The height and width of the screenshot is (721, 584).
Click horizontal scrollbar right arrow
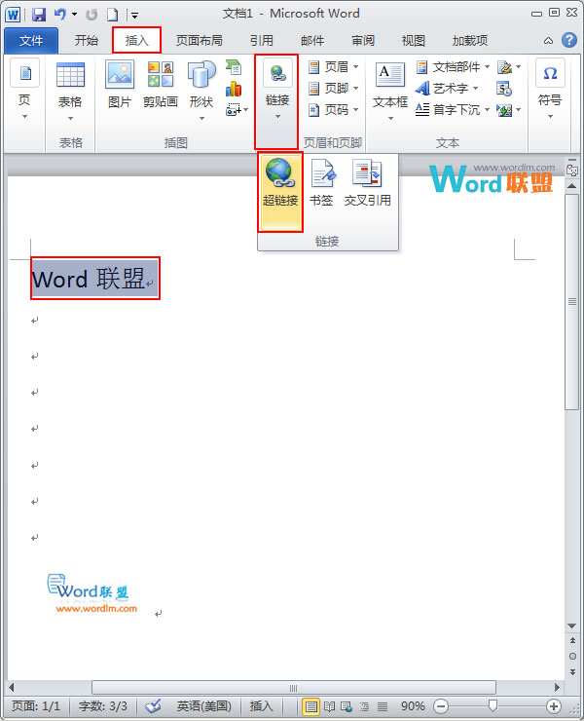point(557,688)
